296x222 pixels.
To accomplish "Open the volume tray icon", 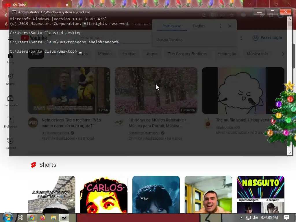I will [255, 218].
